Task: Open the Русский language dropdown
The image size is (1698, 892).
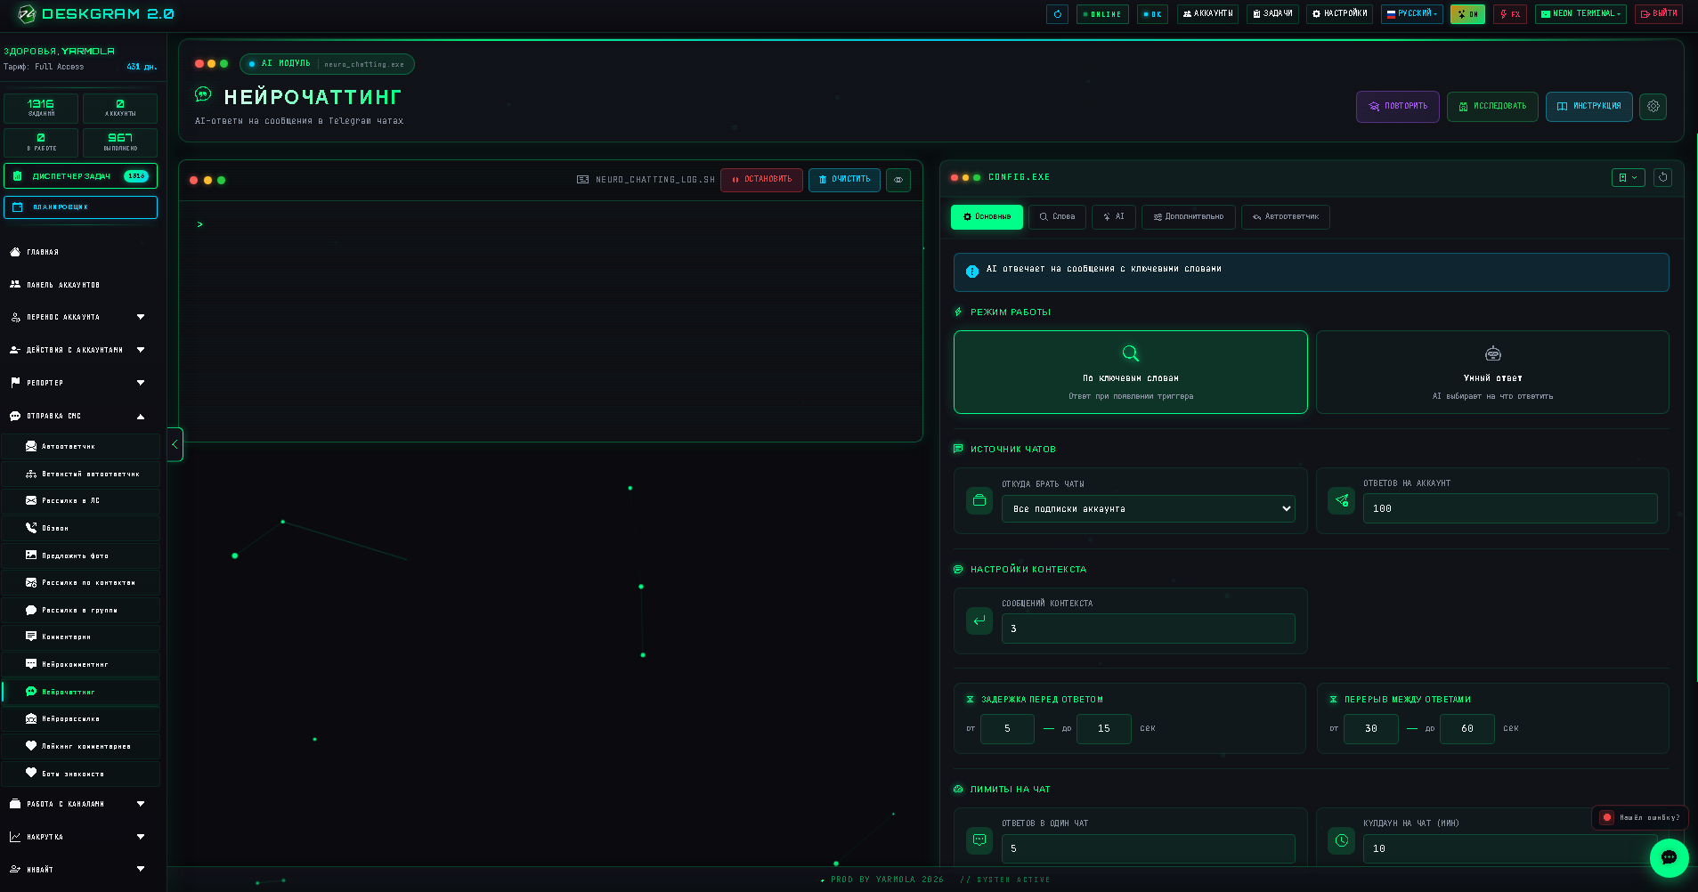Action: pyautogui.click(x=1411, y=14)
